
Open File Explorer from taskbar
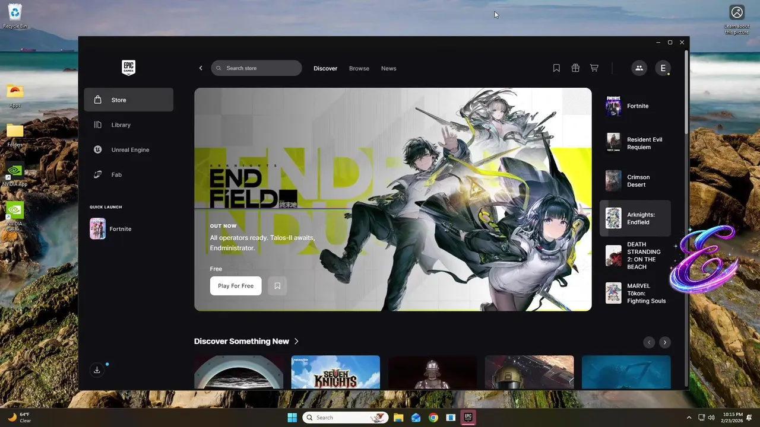398,418
